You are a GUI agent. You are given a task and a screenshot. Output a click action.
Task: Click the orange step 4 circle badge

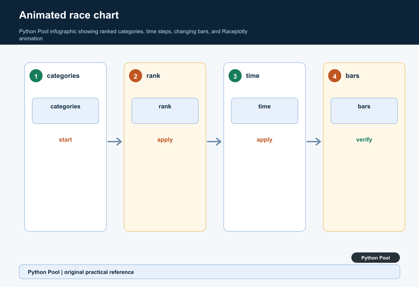(x=335, y=76)
